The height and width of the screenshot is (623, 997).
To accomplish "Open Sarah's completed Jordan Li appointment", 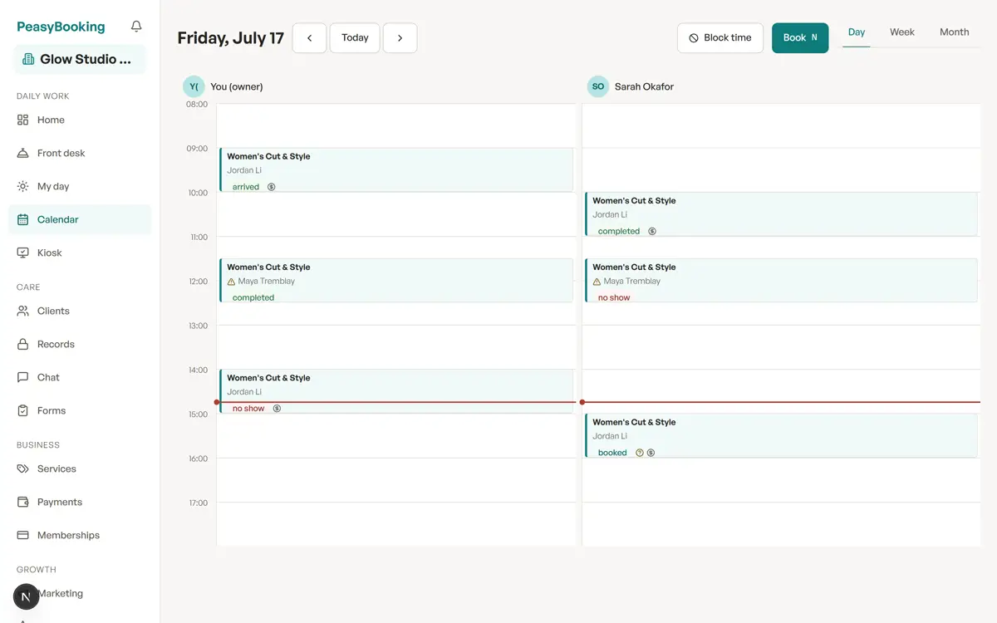I will (x=781, y=214).
